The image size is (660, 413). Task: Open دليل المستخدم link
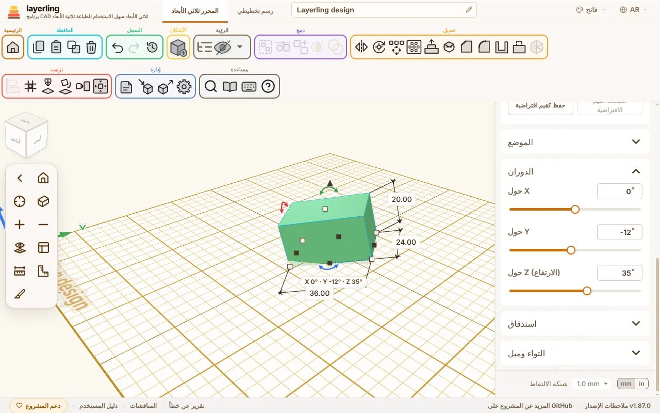(x=98, y=406)
